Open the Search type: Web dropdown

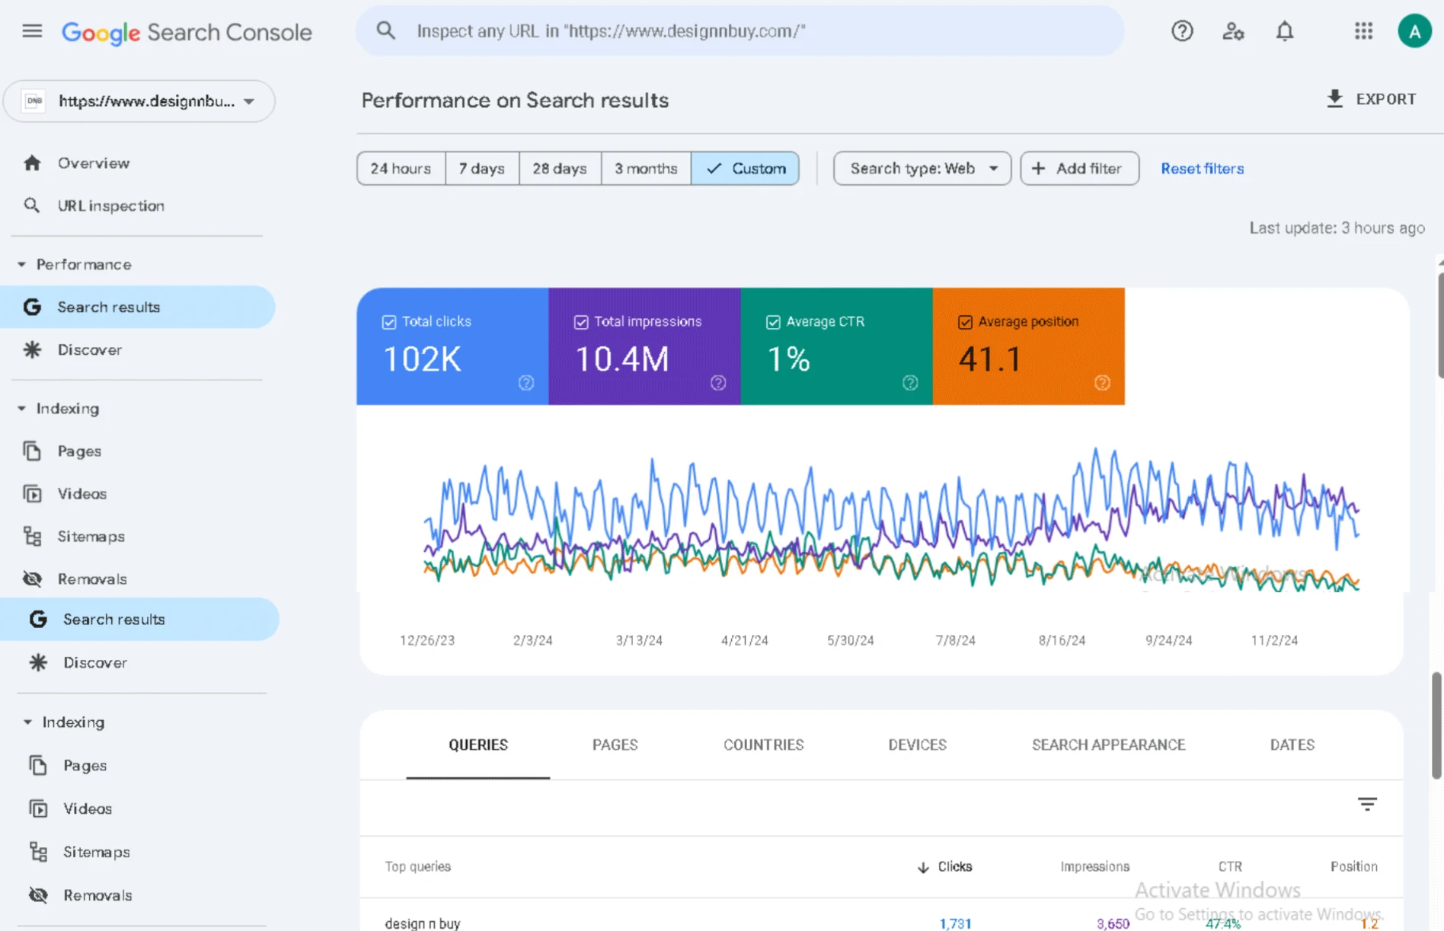[922, 168]
